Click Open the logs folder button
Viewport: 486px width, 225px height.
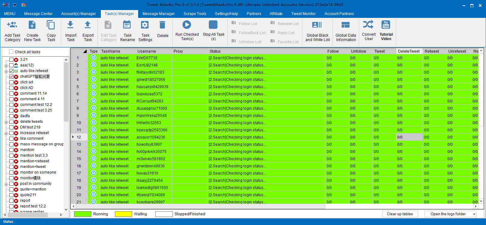point(448,214)
